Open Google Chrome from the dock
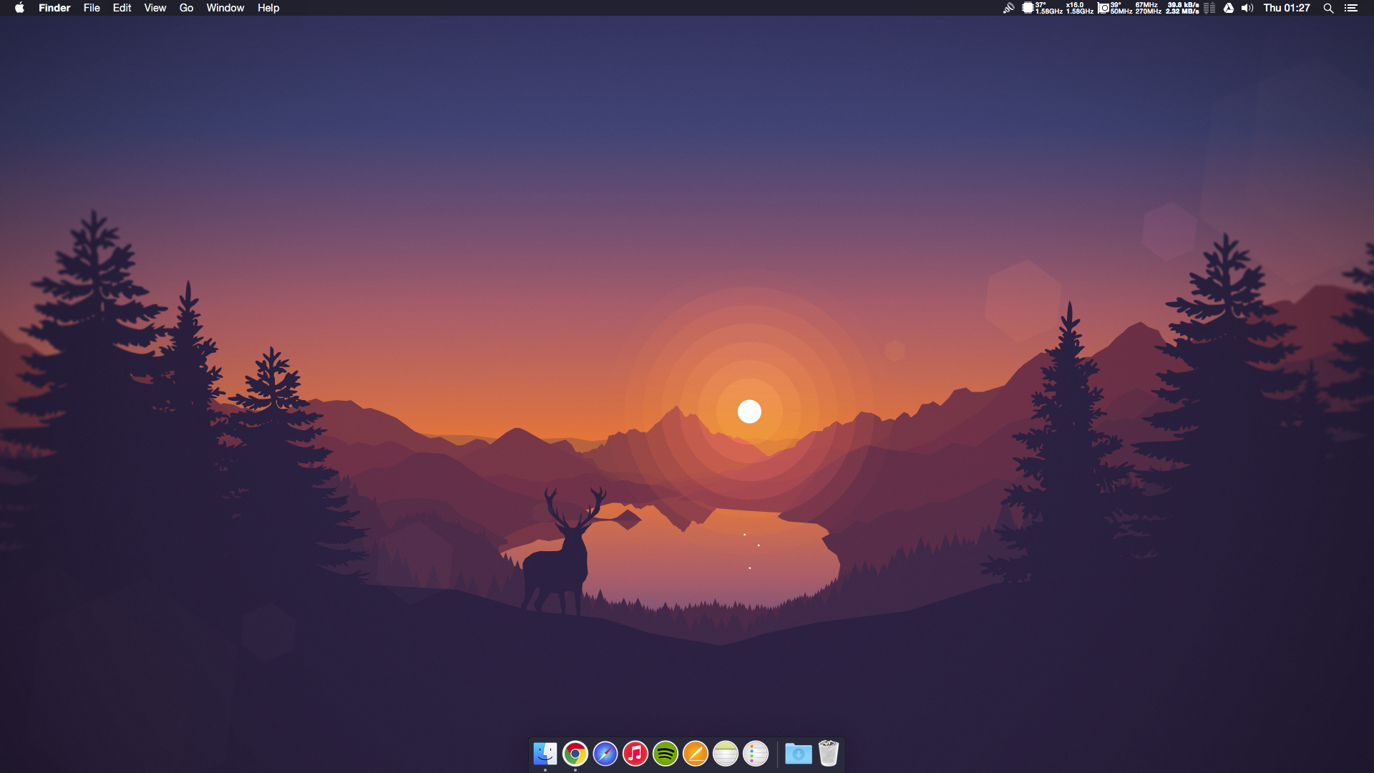Viewport: 1374px width, 773px height. point(575,753)
